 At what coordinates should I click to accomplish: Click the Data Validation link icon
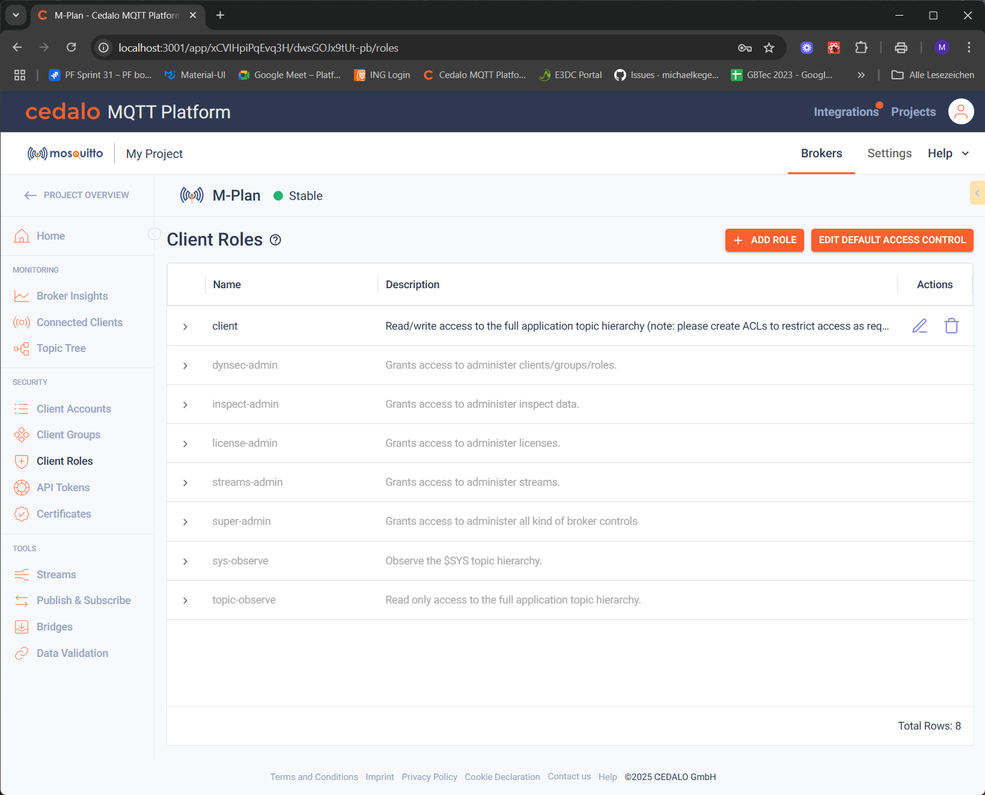22,653
